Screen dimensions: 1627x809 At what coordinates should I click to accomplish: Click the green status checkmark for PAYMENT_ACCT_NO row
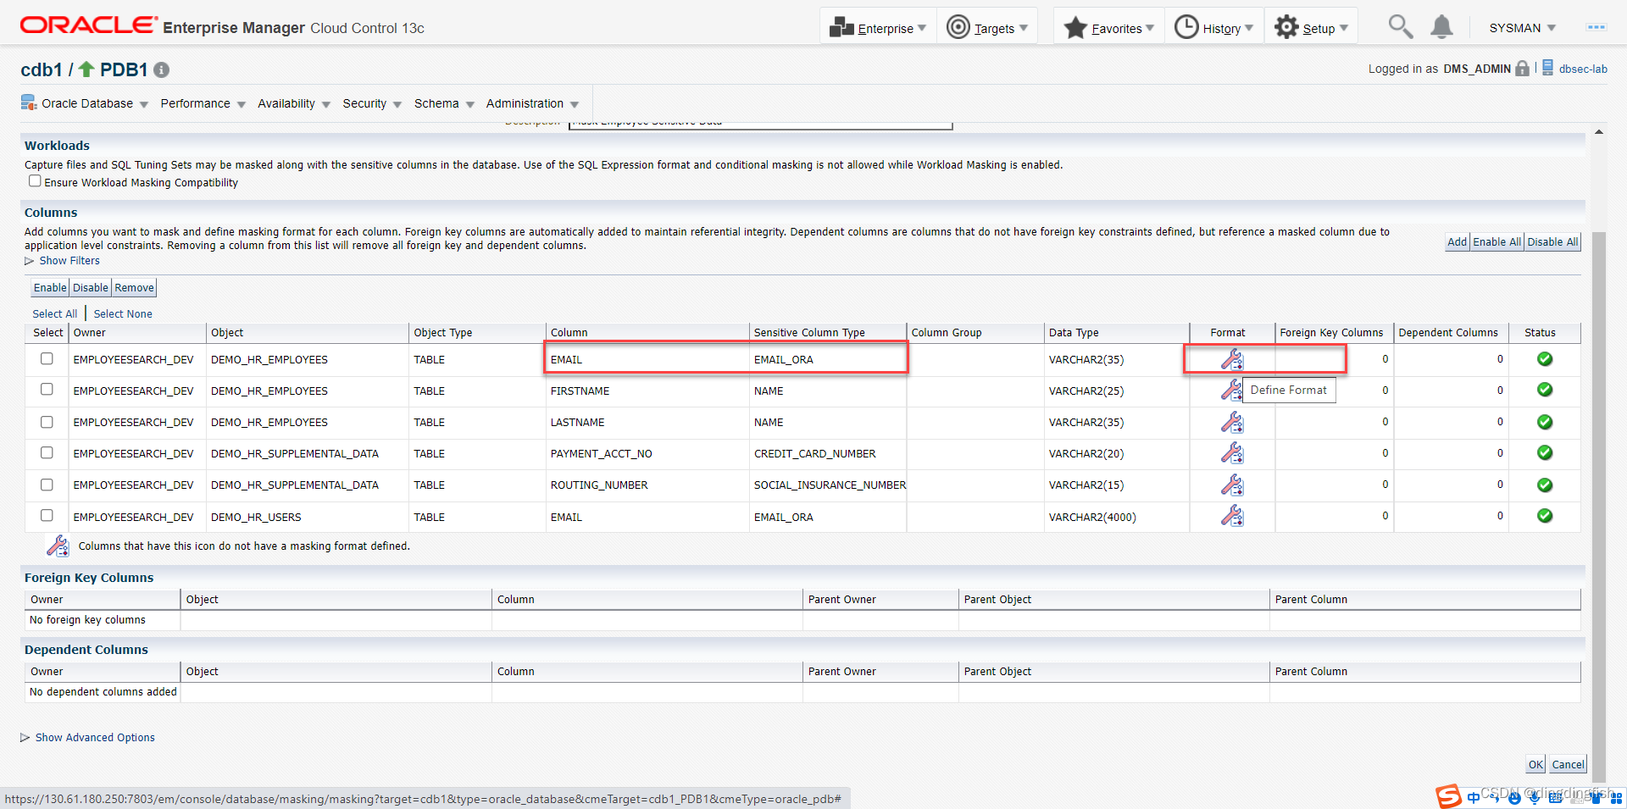(x=1545, y=452)
